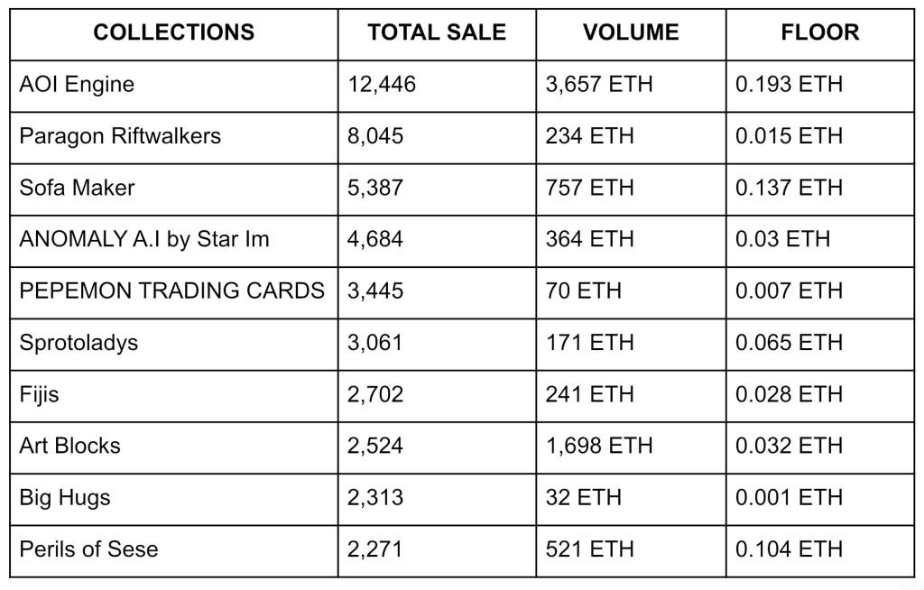Click the COLLECTIONS column header

pos(173,32)
